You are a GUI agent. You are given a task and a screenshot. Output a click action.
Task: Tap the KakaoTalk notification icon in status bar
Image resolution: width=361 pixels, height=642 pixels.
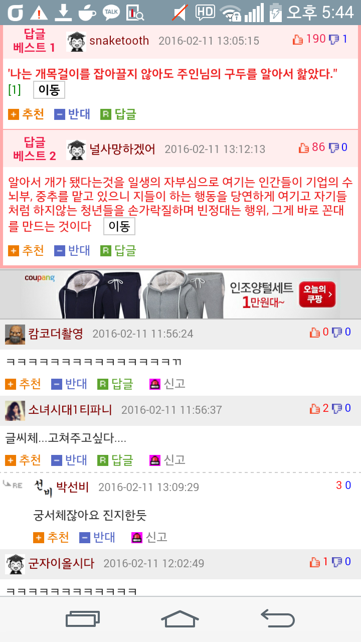[x=111, y=13]
